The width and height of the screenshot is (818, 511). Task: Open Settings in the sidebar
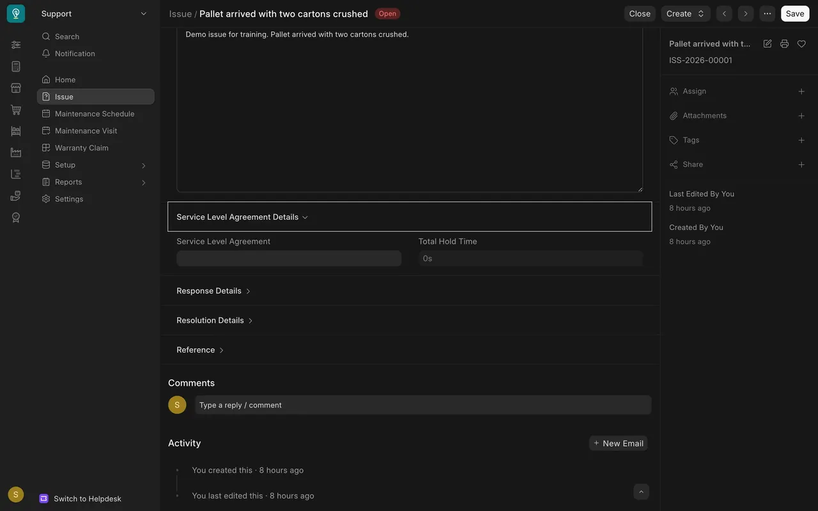pos(95,199)
